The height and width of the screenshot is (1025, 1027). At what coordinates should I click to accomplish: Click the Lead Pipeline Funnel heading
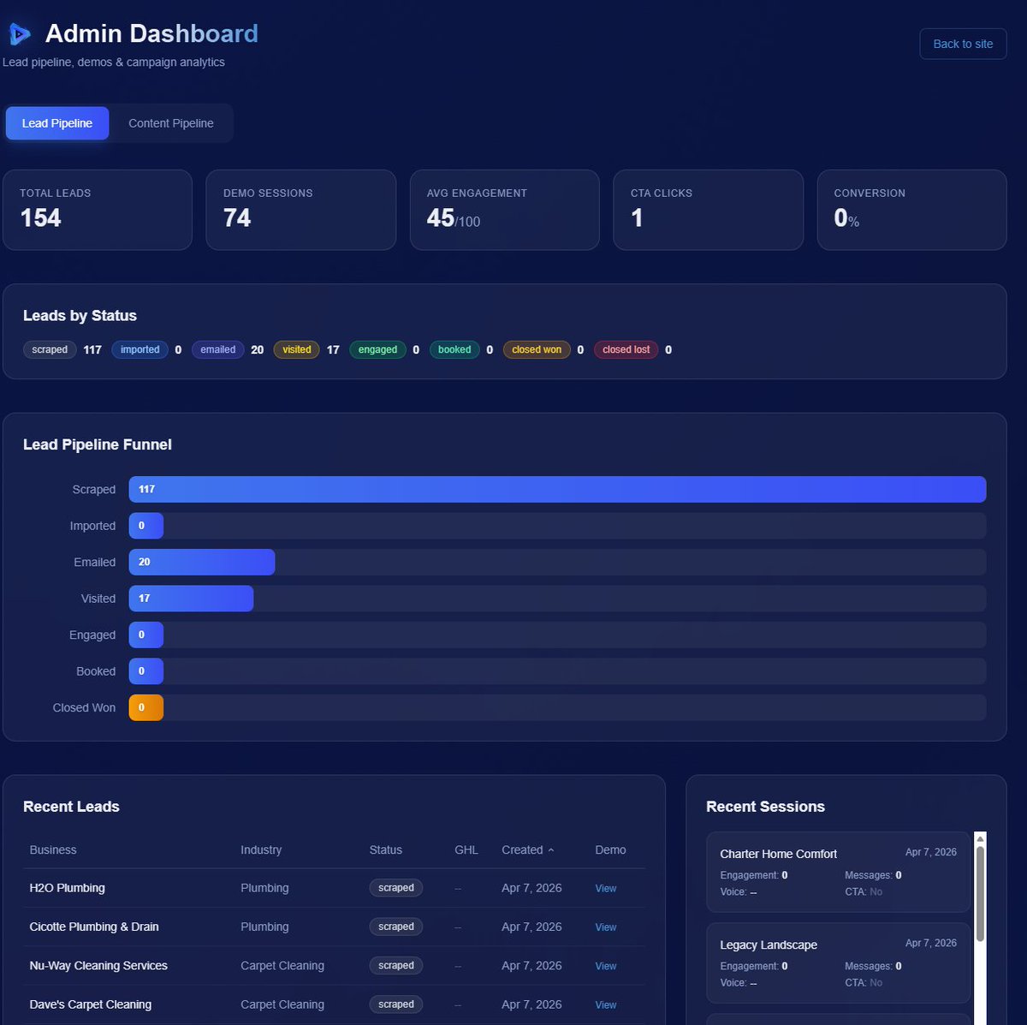pos(98,444)
